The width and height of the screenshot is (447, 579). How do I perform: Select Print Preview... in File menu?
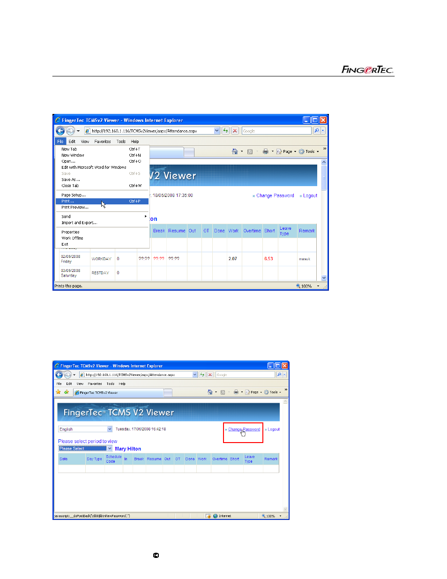102,207
